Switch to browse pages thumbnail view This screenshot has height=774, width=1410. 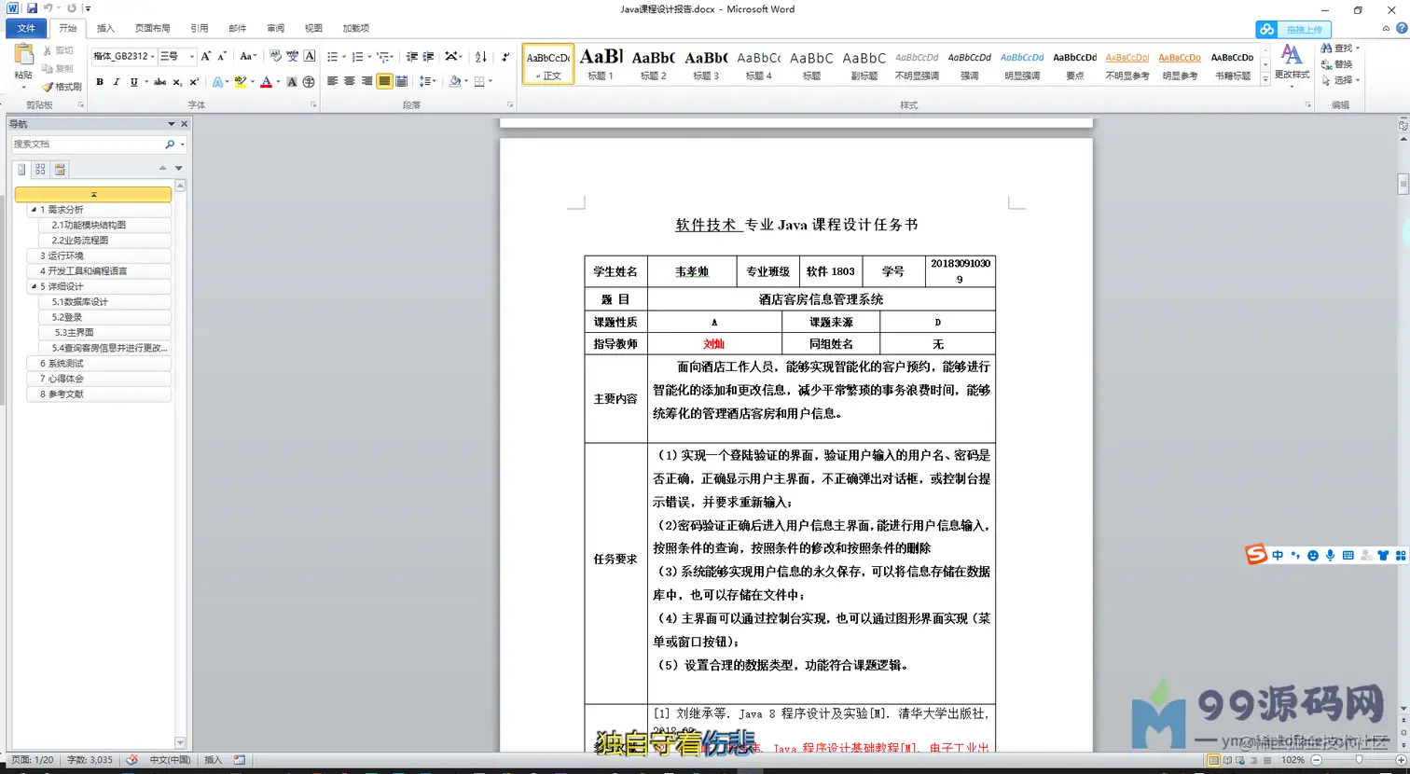click(x=40, y=170)
